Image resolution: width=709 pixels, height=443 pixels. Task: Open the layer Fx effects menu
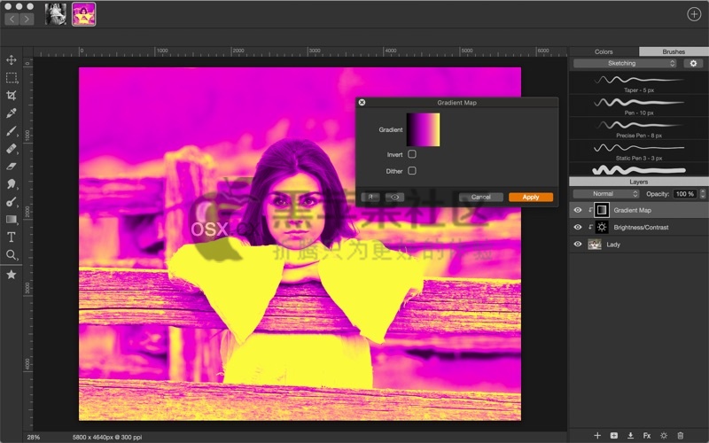(x=647, y=435)
